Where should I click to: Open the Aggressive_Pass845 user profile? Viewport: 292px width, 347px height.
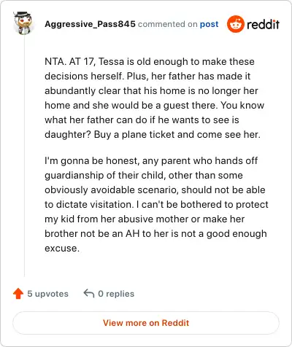[x=90, y=24]
